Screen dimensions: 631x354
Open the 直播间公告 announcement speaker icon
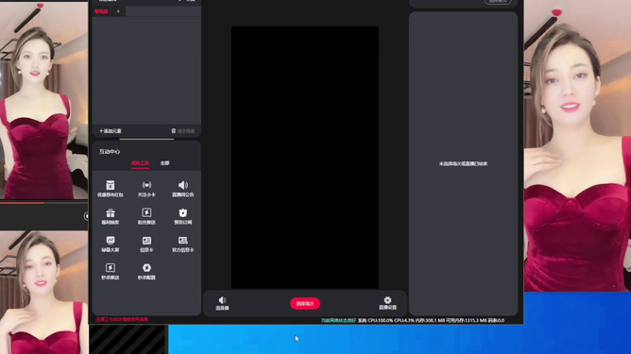click(x=182, y=188)
